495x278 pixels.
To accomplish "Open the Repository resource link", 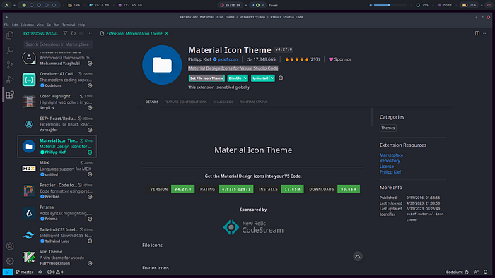I will pos(390,161).
